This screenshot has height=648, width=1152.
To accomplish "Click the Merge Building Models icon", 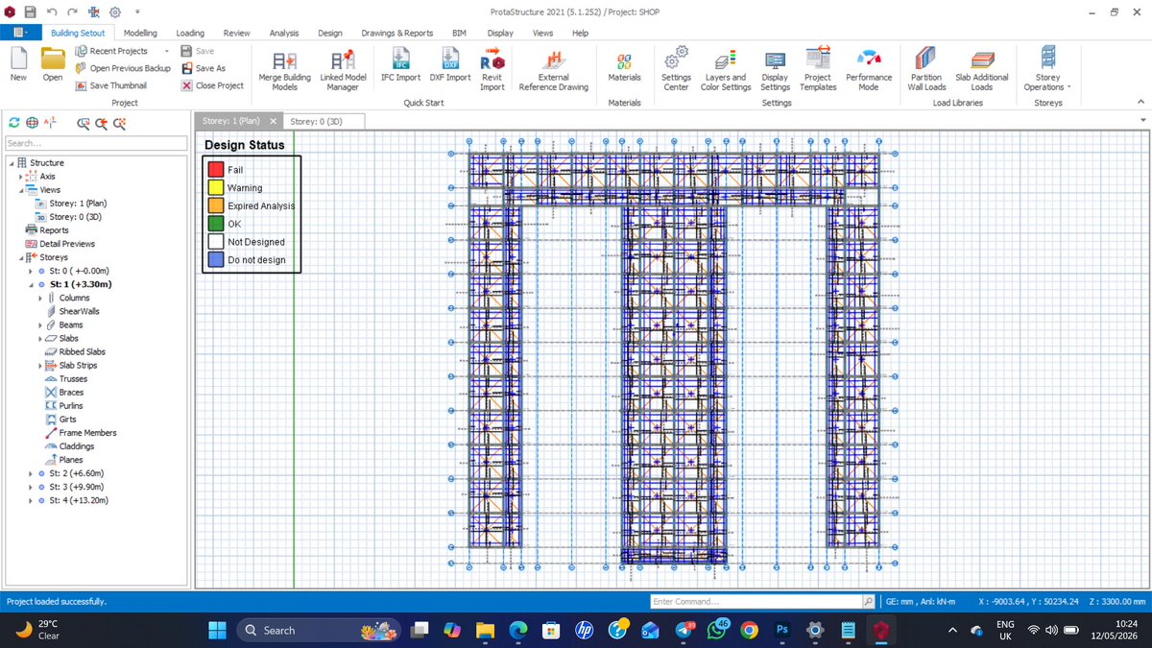I will click(285, 60).
